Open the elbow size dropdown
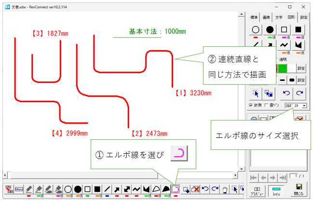 (304, 105)
